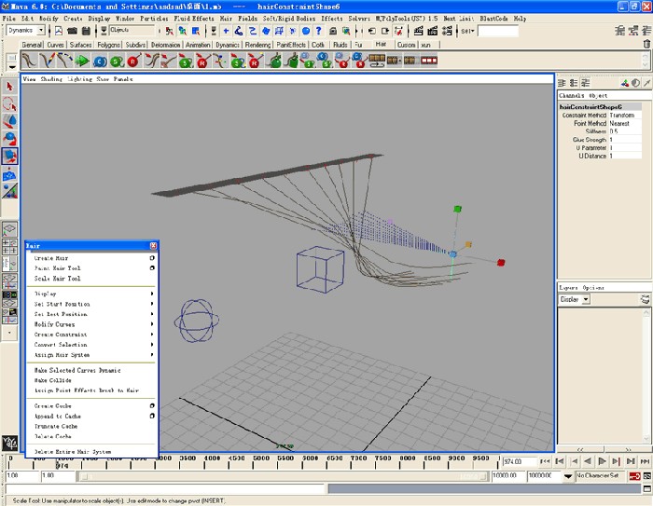Expand the Display submenu in Hair menu
Screen dimensions: 653x506
[x=91, y=294]
